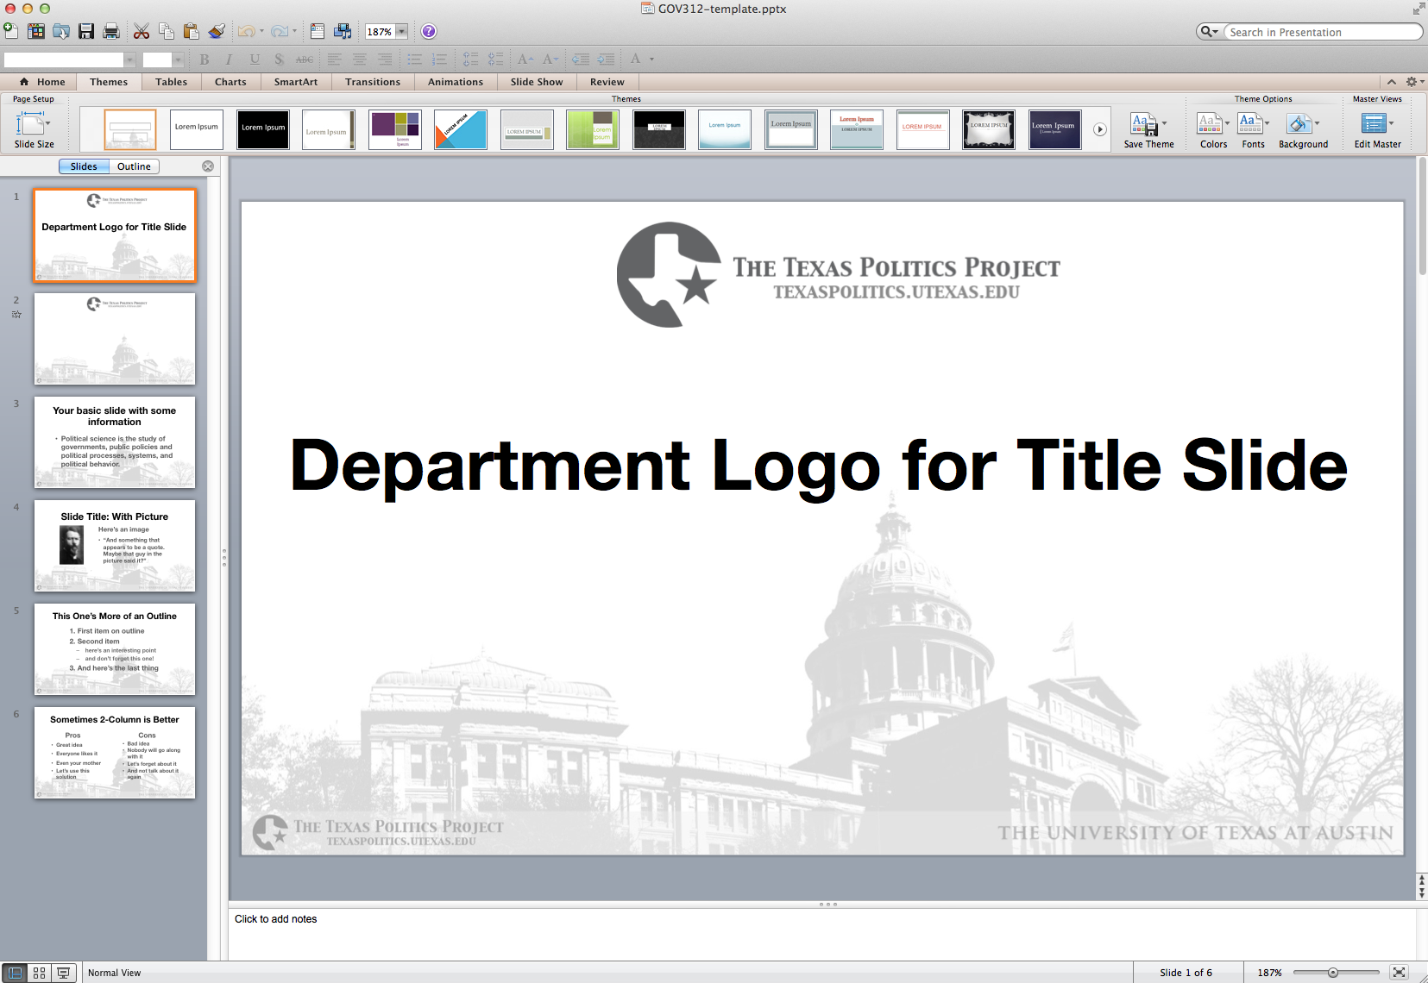Image resolution: width=1428 pixels, height=983 pixels.
Task: Click the redo arrow icon
Action: [280, 32]
